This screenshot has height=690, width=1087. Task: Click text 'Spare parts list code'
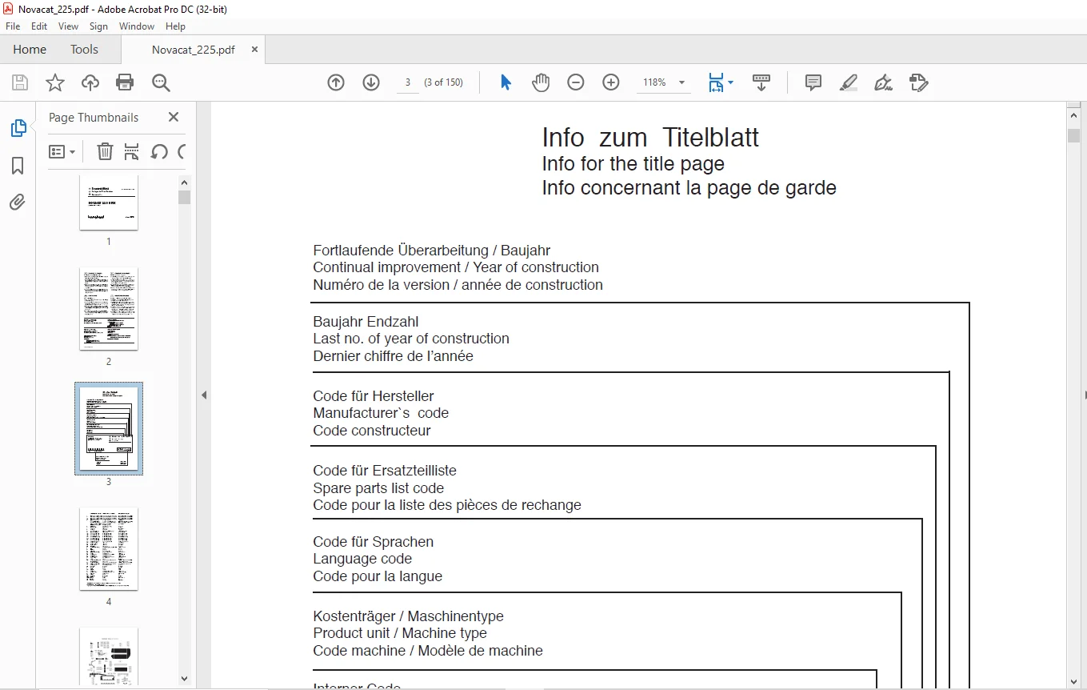coord(378,488)
